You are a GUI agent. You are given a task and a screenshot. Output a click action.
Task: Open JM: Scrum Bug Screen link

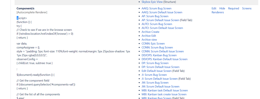[x=155, y=83]
